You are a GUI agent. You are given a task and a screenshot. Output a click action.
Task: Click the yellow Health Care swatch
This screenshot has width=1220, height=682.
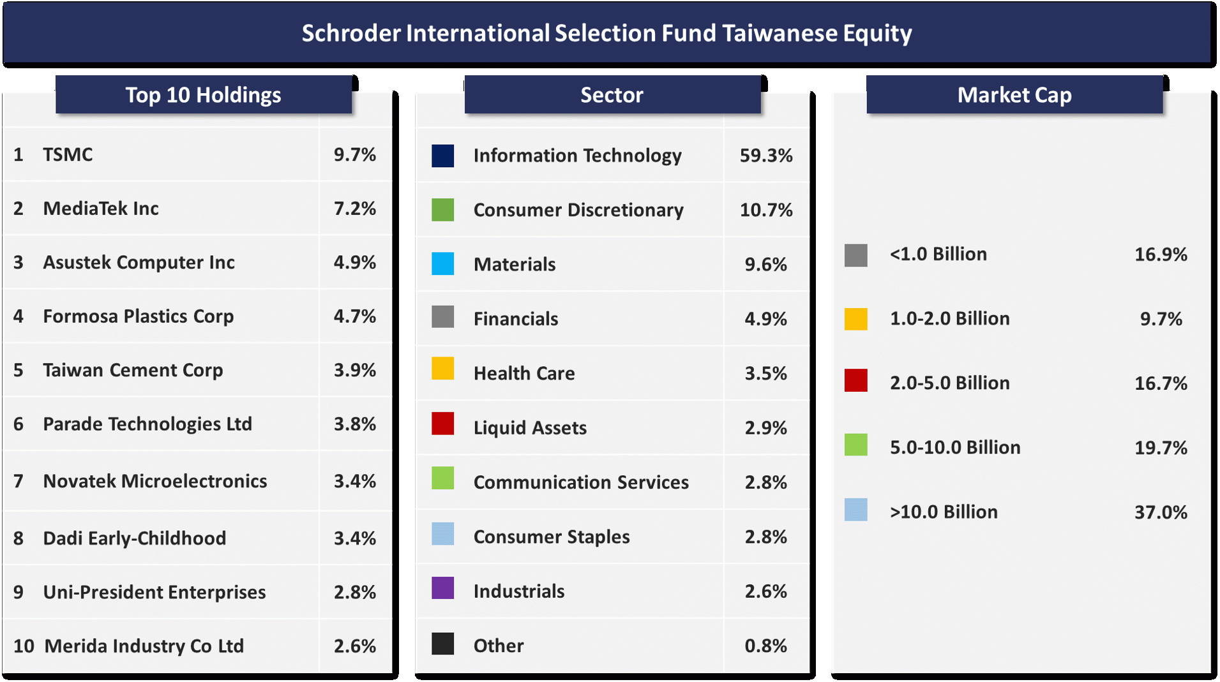tap(442, 369)
